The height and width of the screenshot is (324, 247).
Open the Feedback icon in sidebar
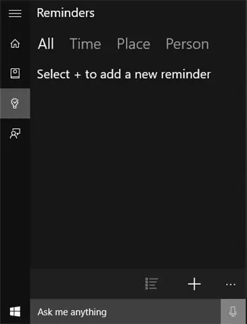[15, 134]
